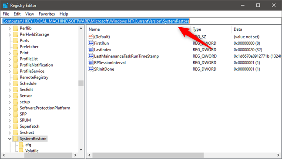The width and height of the screenshot is (282, 159).
Task: Expand the Perflib key
Action: (x=10, y=29)
